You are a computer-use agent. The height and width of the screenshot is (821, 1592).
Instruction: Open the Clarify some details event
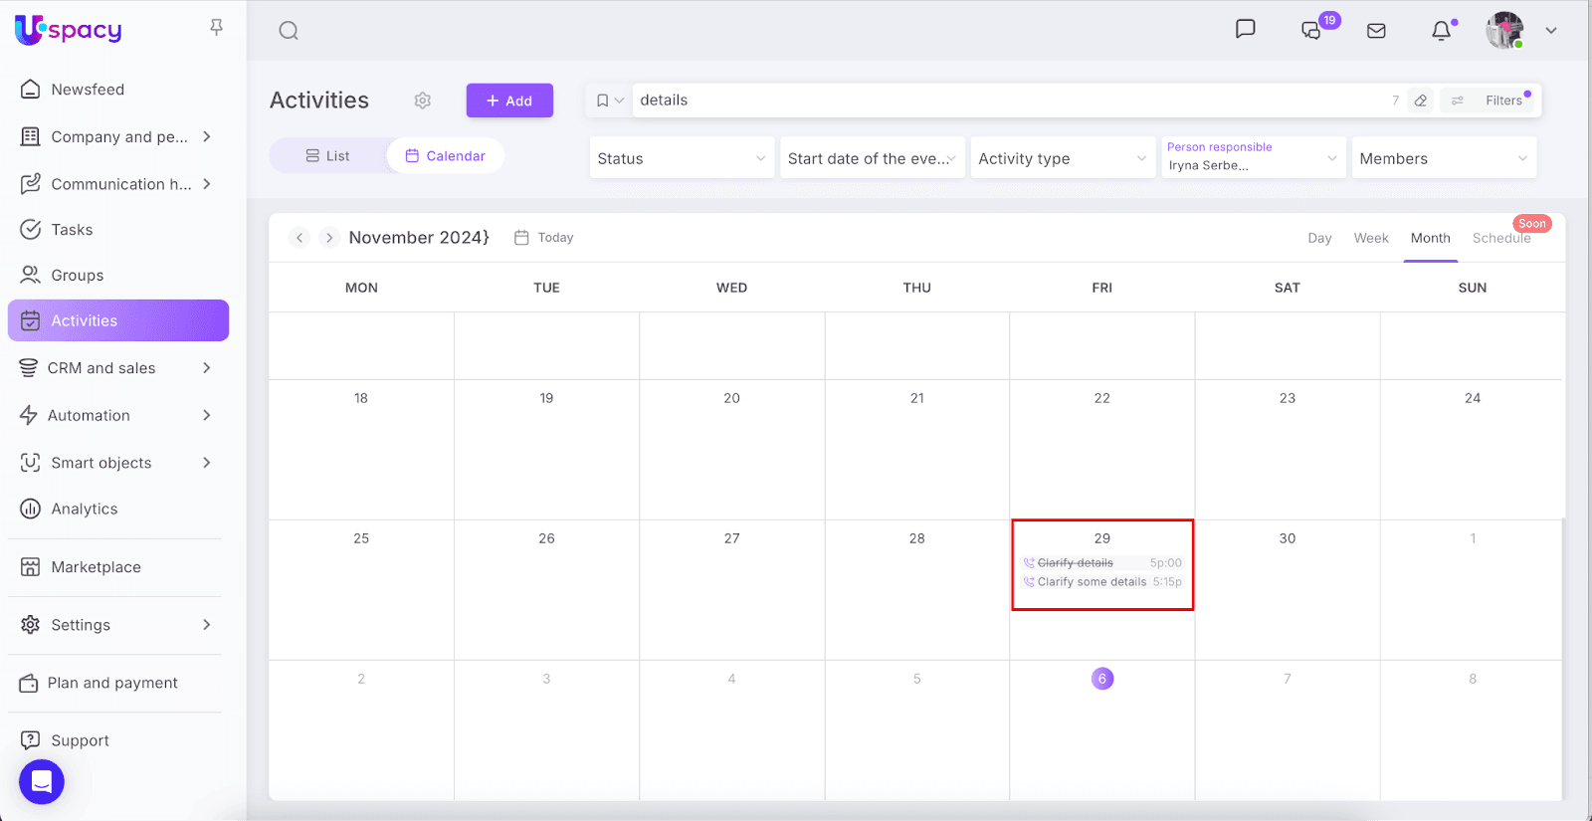[x=1092, y=582]
